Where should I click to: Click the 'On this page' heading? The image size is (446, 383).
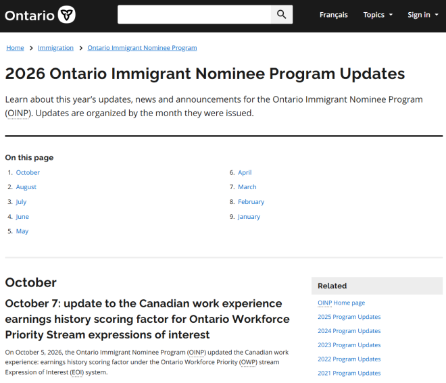pyautogui.click(x=29, y=157)
